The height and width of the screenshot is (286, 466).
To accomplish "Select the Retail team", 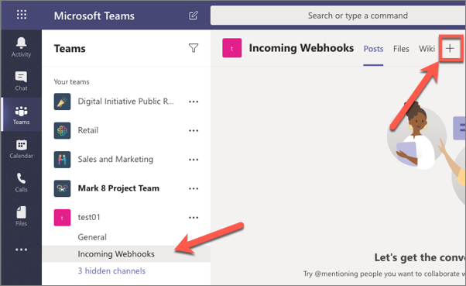I will click(x=88, y=130).
